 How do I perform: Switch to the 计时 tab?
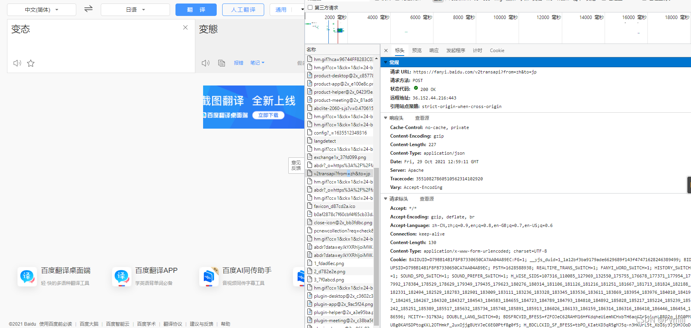(x=477, y=51)
